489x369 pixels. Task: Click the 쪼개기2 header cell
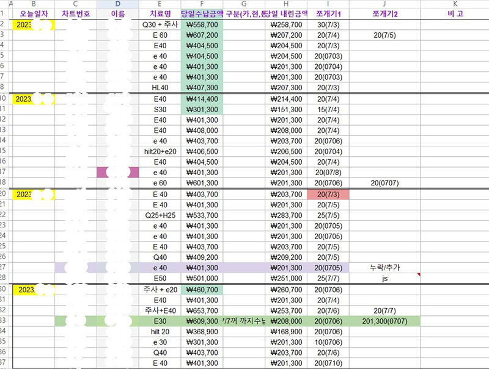point(384,13)
